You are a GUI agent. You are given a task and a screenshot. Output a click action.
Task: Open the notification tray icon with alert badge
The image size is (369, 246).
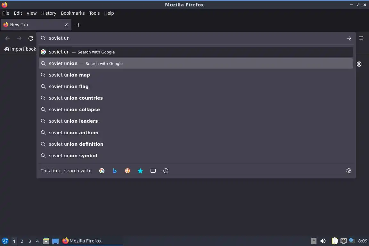tap(352, 240)
